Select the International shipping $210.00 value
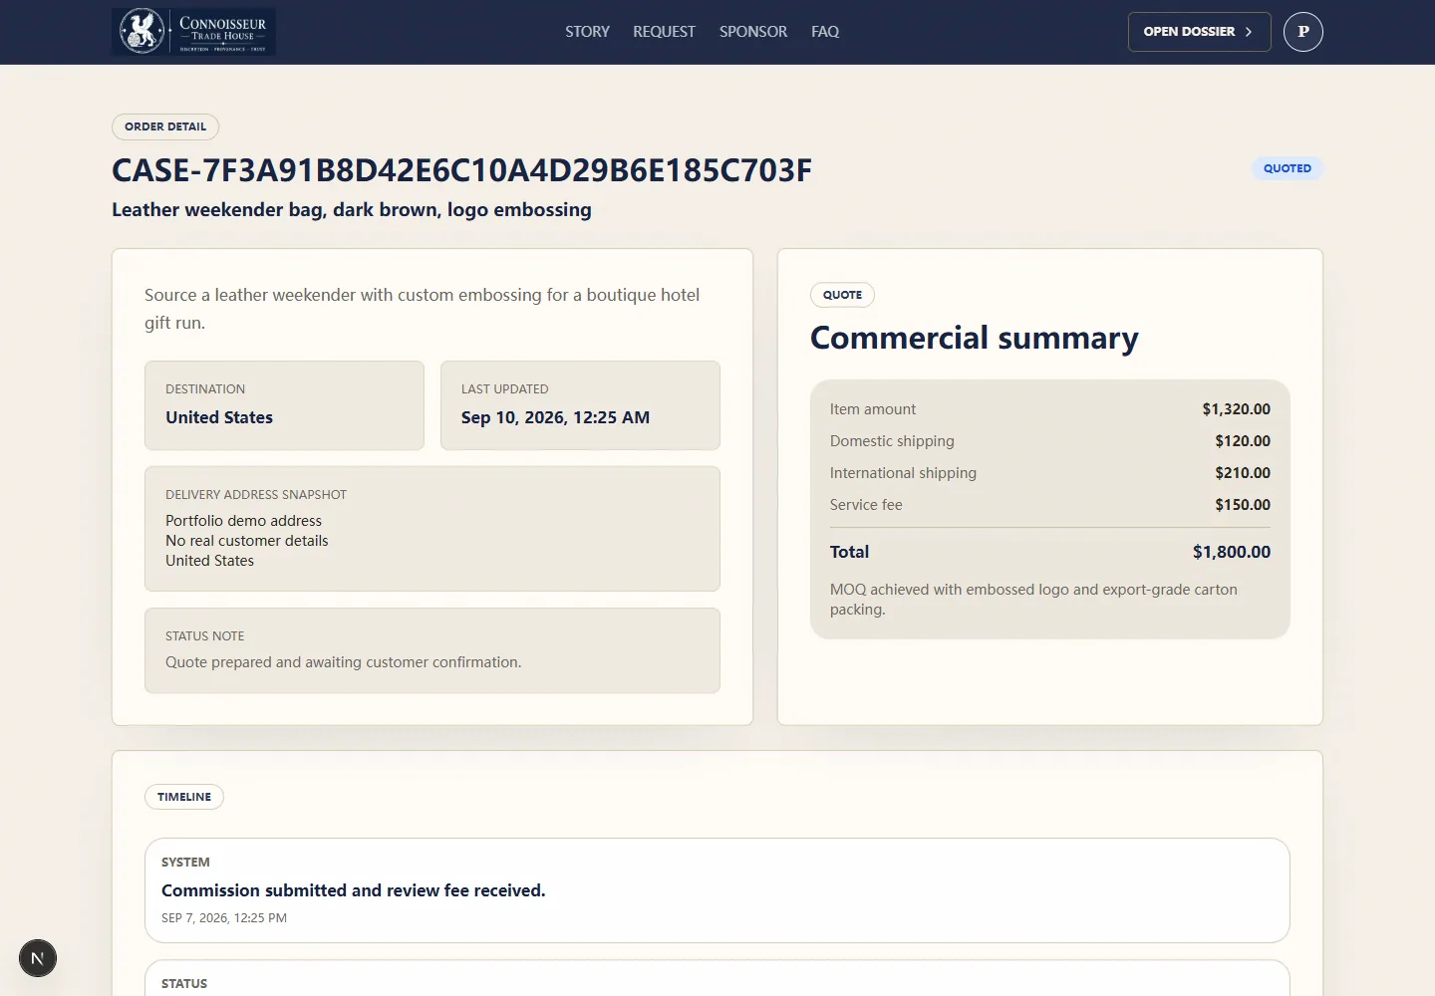The height and width of the screenshot is (996, 1435). point(1243,473)
